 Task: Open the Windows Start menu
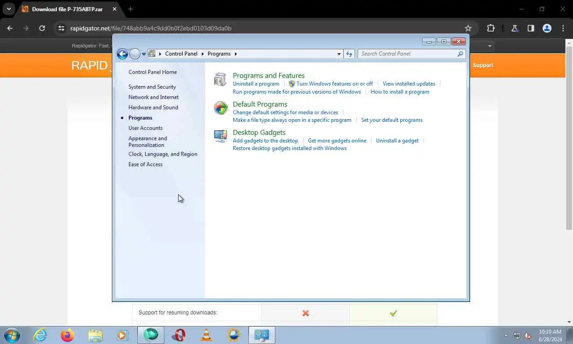[12, 335]
